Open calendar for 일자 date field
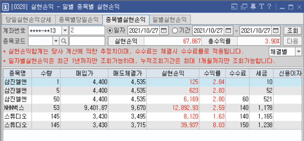Image resolution: width=304 pixels, height=141 pixels. tap(164, 30)
